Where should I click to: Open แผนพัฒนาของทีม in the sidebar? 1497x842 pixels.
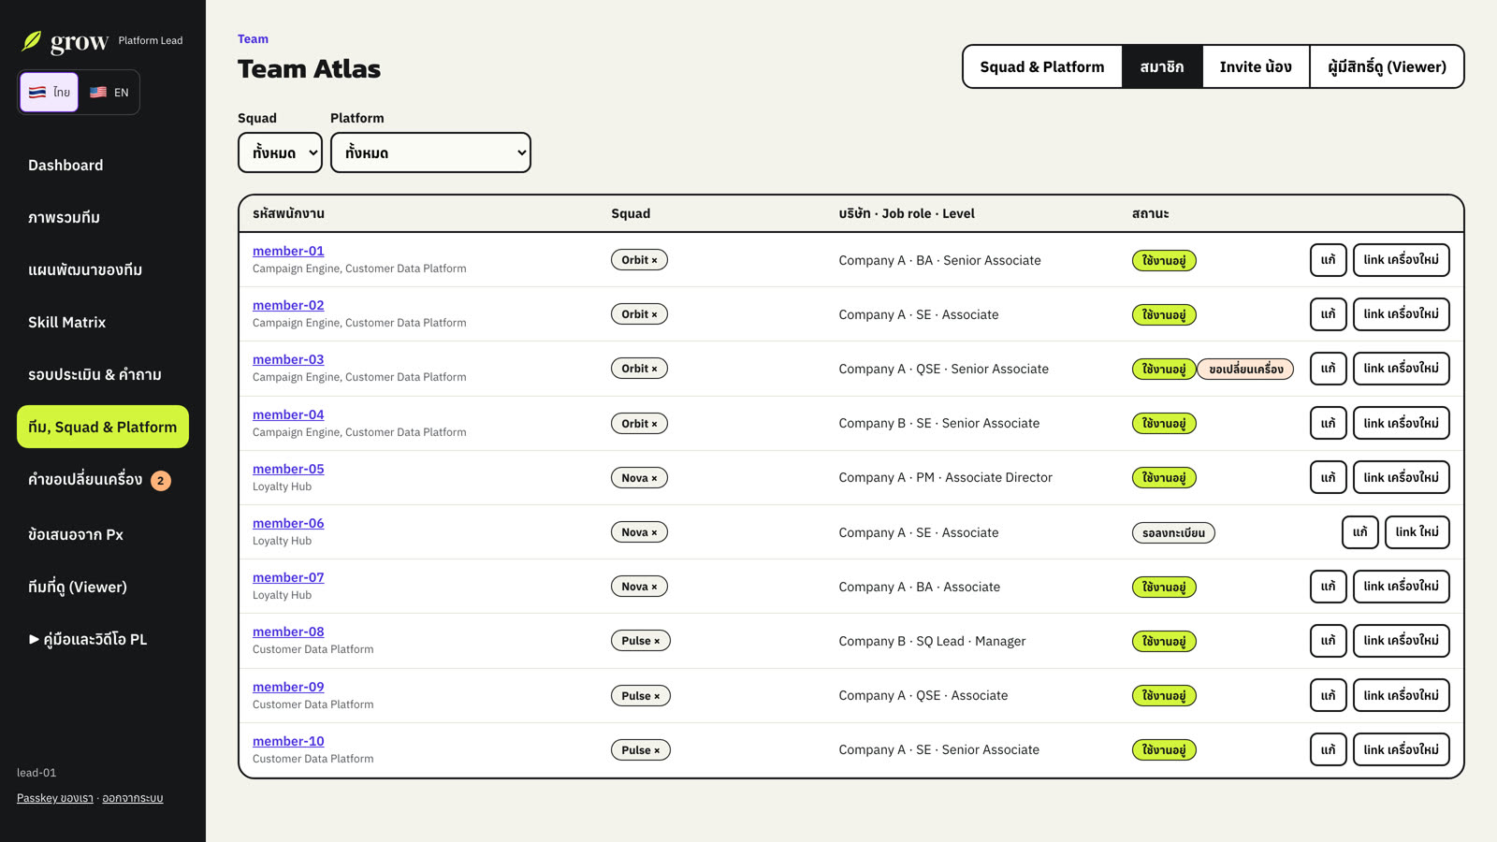pos(103,269)
